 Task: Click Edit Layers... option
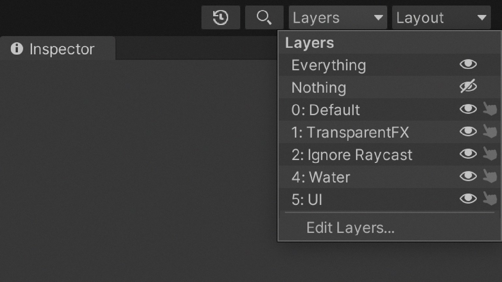click(350, 228)
